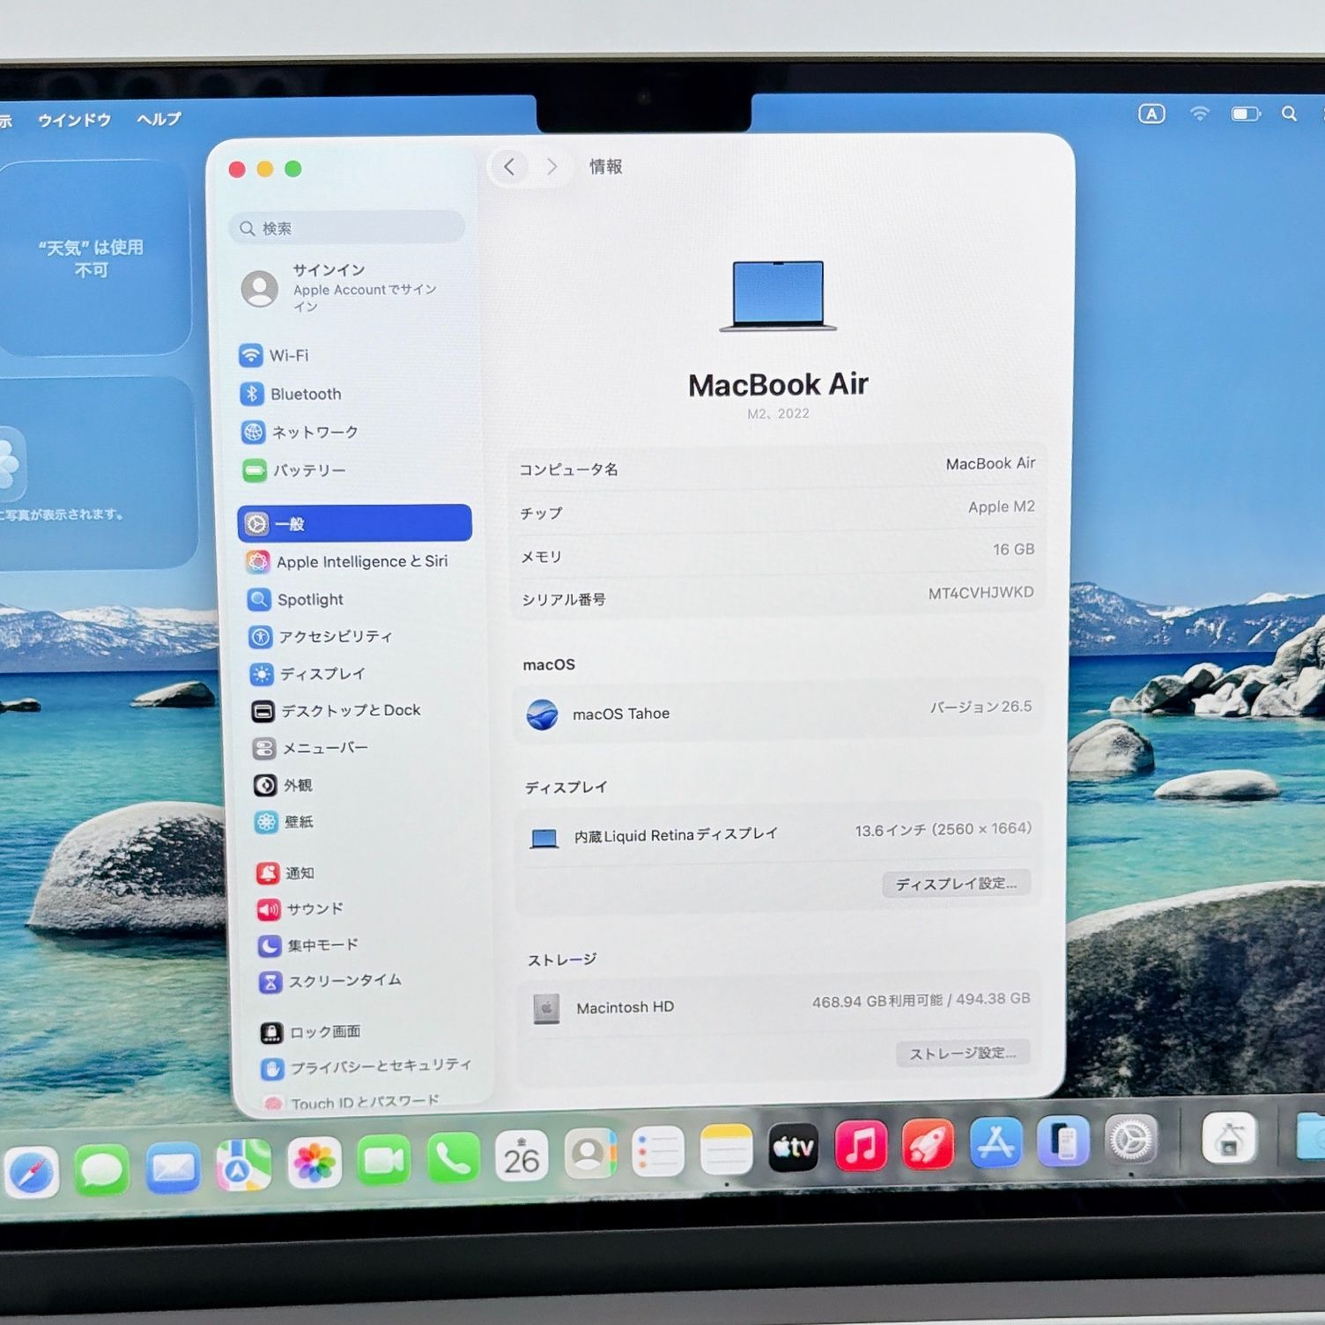Open 外観 settings in sidebar
Viewport: 1325px width, 1325px height.
pyautogui.click(x=284, y=785)
